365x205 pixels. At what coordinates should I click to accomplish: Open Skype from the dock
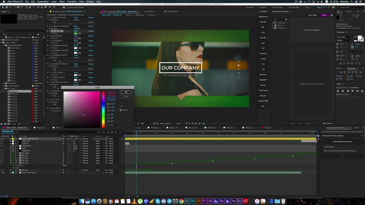(x=158, y=201)
